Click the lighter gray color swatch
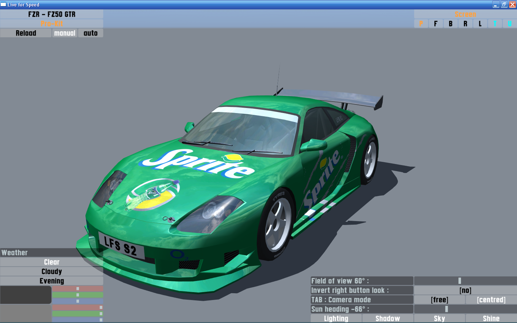Screen dimensions: 517x323 [26, 313]
